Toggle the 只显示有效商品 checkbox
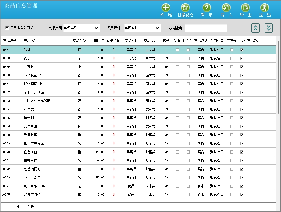 tap(7, 28)
